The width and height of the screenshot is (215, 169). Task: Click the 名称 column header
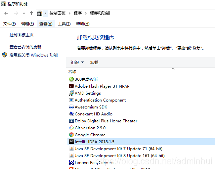(72, 71)
